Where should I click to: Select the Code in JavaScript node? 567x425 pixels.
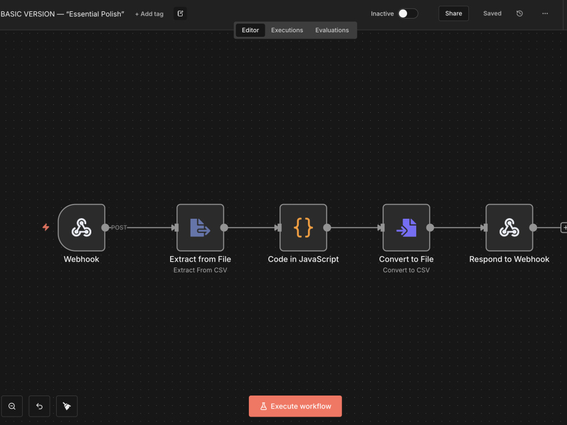point(303,227)
